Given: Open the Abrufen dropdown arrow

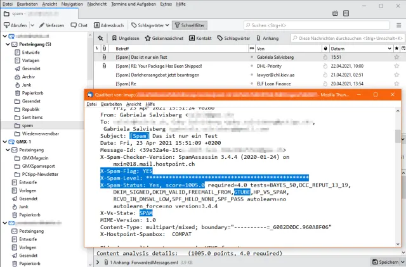Looking at the screenshot, I should pyautogui.click(x=31, y=25).
